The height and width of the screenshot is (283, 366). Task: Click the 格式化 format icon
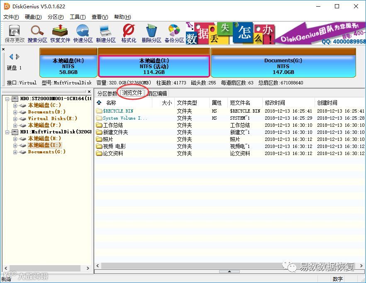pos(129,34)
